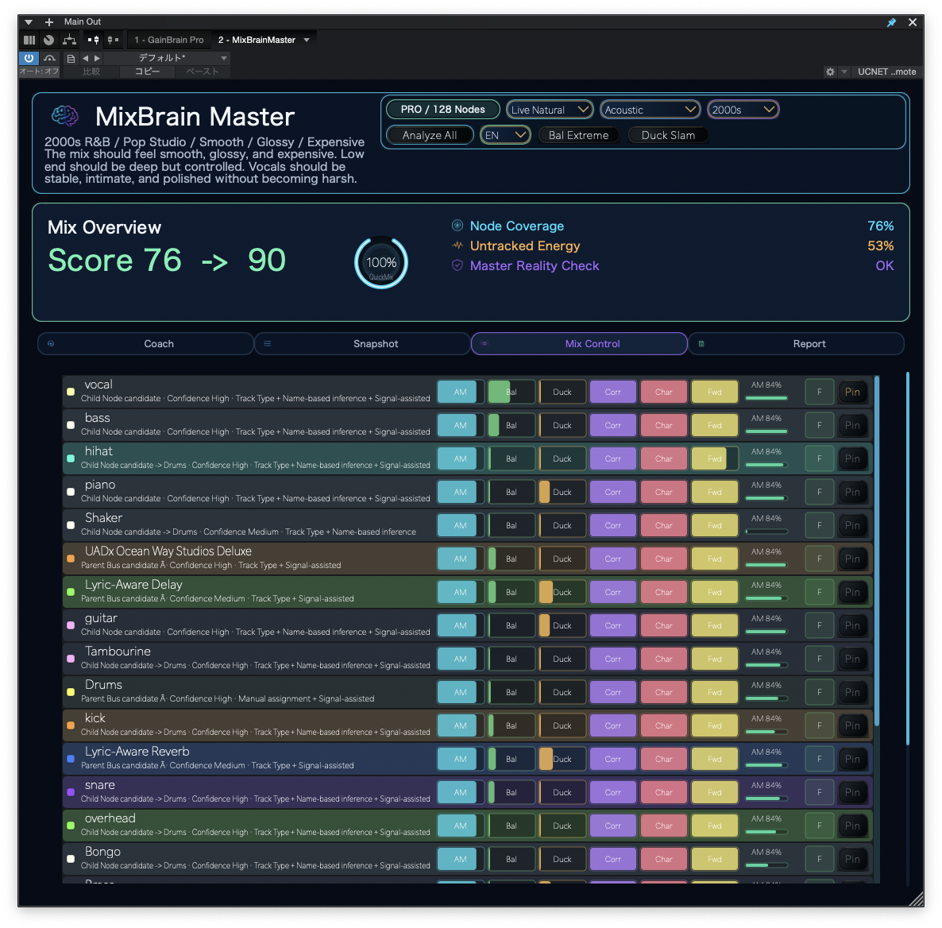Toggle the plugin power bypass button
This screenshot has height=928, width=942.
tap(29, 58)
